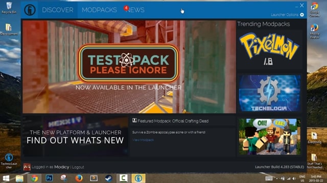This screenshot has height=183, width=327.
Task: Open Firefox from the taskbar
Action: [x=79, y=178]
